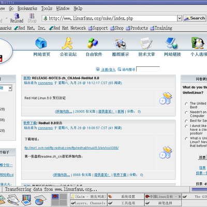Click the computer globe 网站链接 icon

[x=172, y=43]
